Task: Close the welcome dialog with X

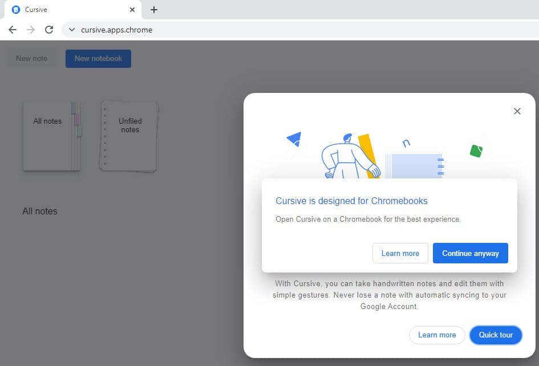Action: (x=517, y=111)
